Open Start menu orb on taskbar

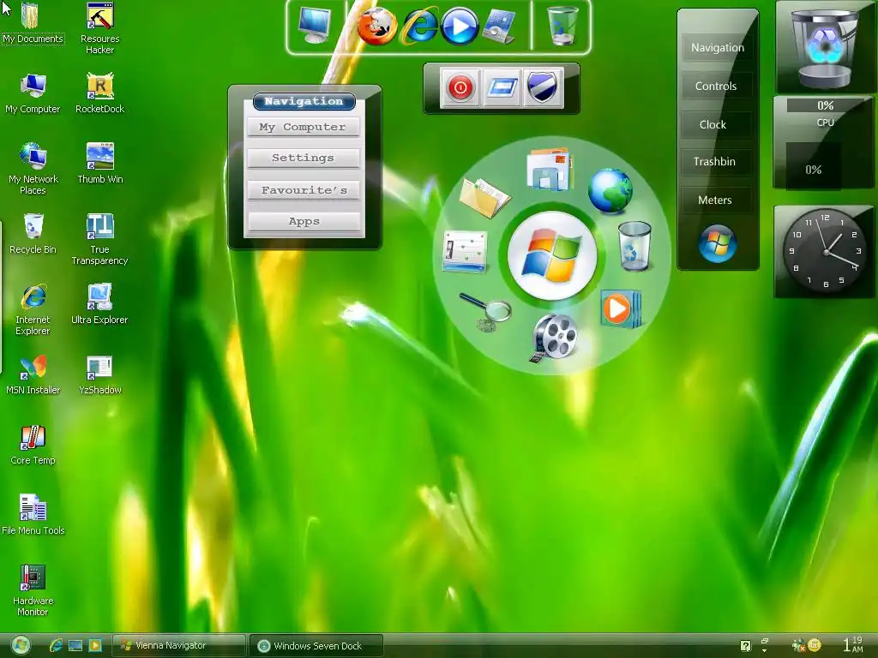[21, 646]
